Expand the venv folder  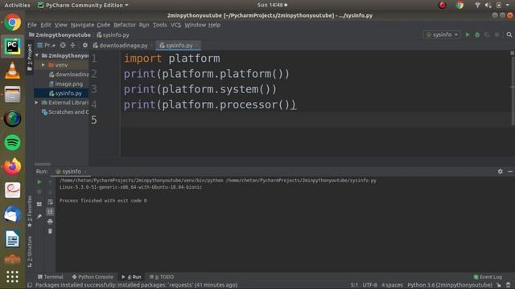[x=43, y=65]
